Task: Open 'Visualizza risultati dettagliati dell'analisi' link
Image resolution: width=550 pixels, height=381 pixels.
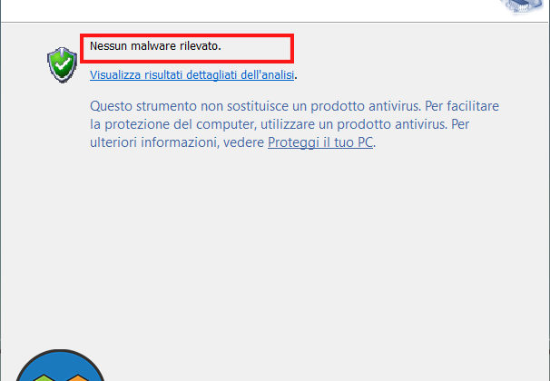Action: 192,74
